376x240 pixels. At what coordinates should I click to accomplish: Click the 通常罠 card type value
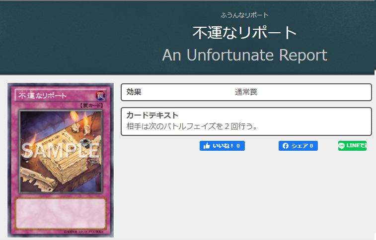coord(246,92)
